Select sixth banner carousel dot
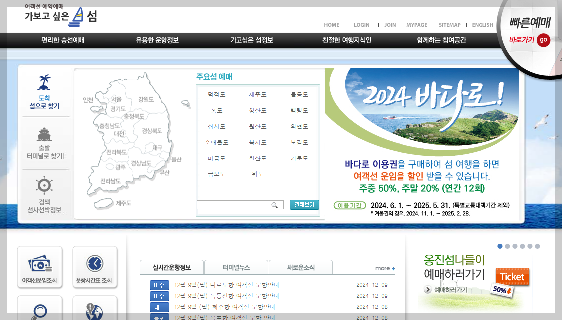 coord(537,246)
